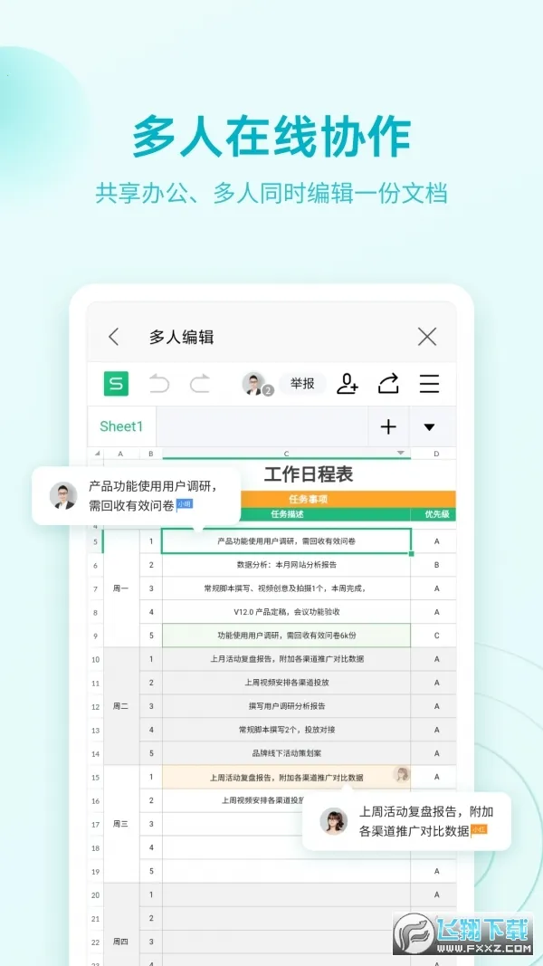
Task: Tap the back arrow beside 多人编辑
Action: click(x=114, y=338)
